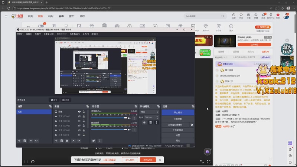Viewport: 297px width, 167px height.
Task: Mute 麦克风/Aux speaker icon
Action: pos(129,118)
